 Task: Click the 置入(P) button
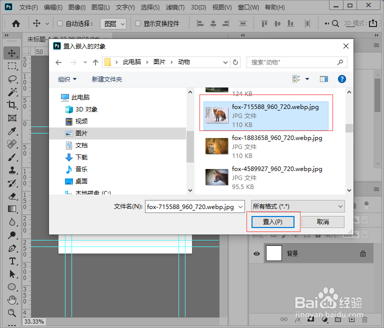pos(273,221)
